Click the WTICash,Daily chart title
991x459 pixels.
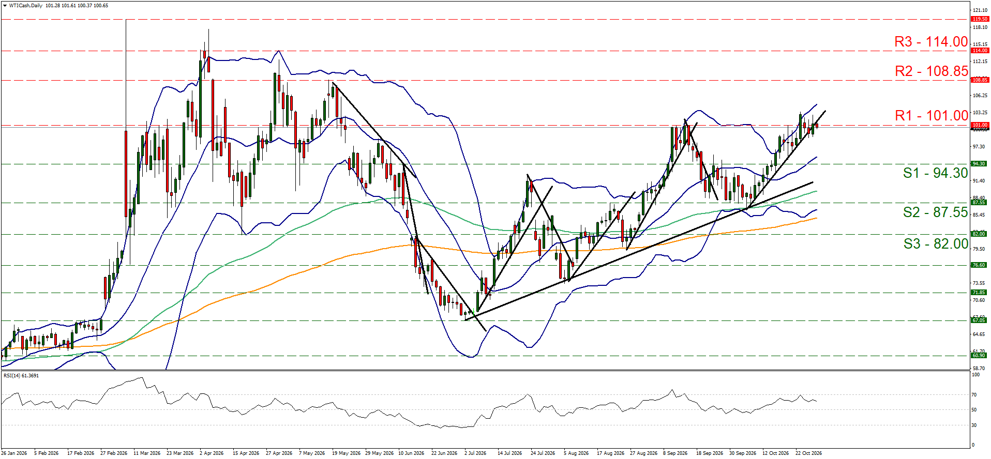point(26,6)
